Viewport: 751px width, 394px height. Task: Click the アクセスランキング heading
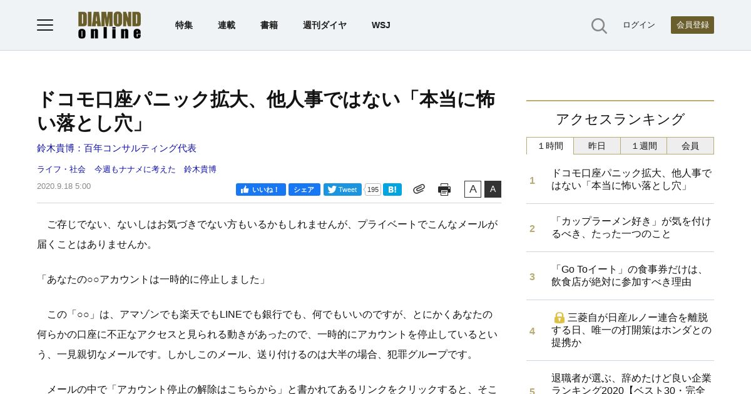click(x=620, y=119)
